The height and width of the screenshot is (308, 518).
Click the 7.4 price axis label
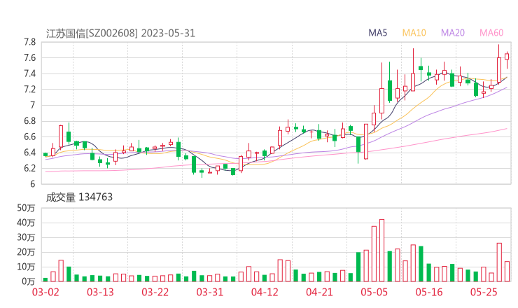point(29,73)
